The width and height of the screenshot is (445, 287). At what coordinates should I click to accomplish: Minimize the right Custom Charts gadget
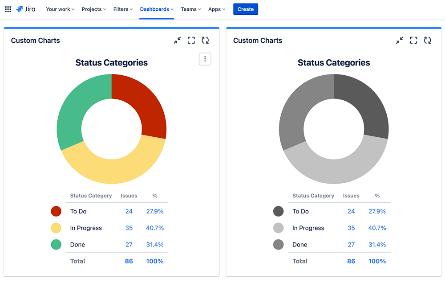coord(400,41)
